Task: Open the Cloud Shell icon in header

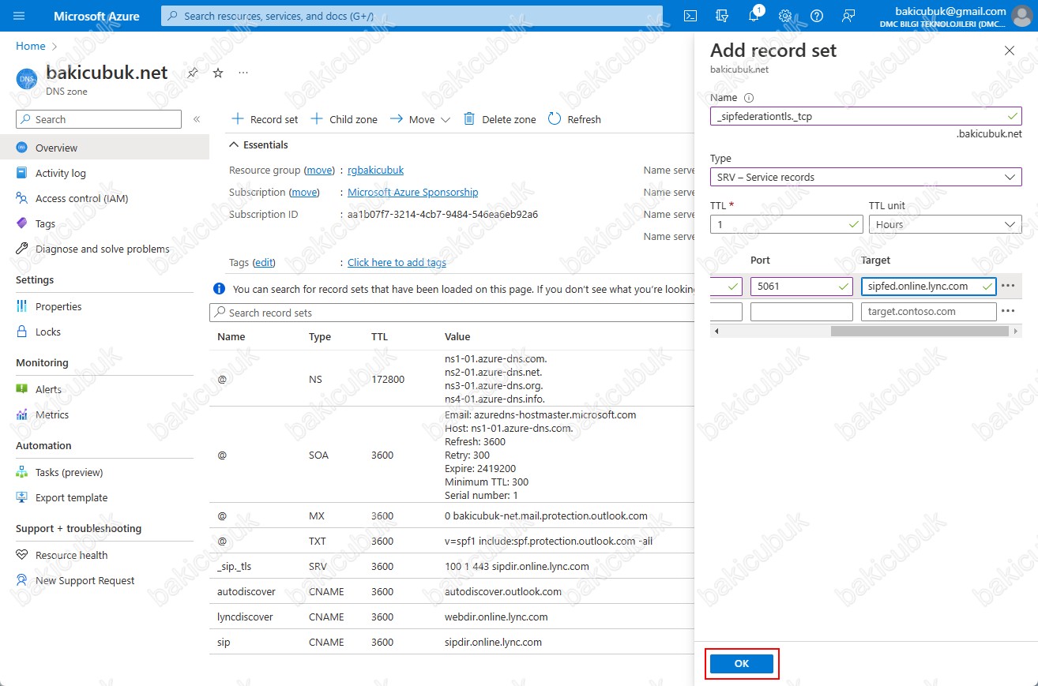Action: [690, 16]
